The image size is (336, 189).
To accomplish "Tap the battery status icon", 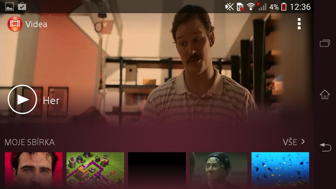I will pos(284,7).
